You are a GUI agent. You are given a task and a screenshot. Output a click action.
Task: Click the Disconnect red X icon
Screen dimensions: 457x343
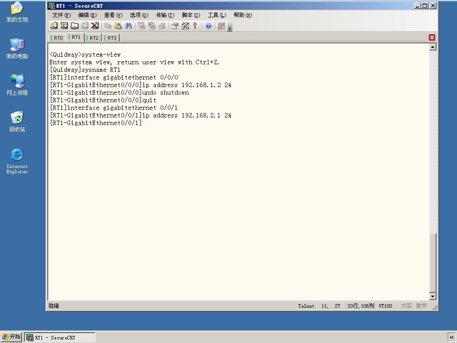point(95,26)
